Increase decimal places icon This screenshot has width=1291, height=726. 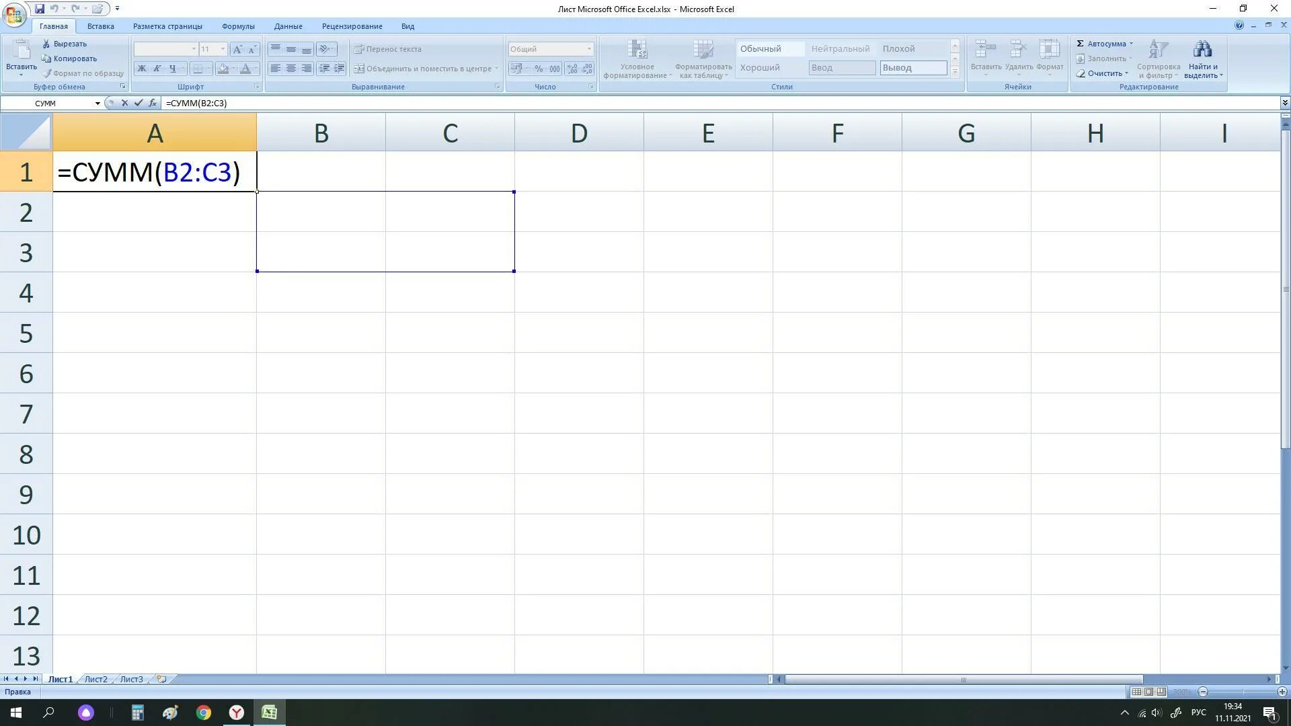coord(572,69)
